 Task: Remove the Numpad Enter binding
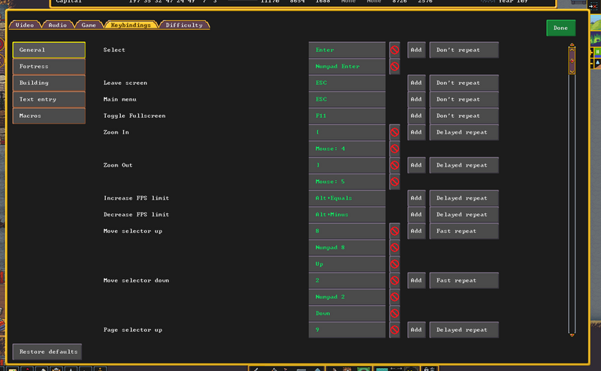point(394,66)
